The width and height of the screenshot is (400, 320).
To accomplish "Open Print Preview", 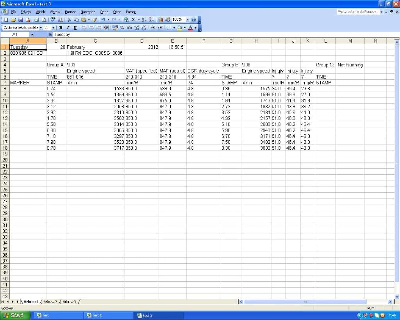I will click(x=44, y=20).
